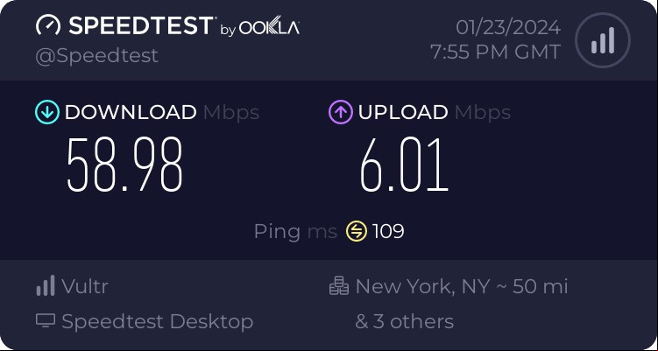Click the purple upload arrow icon
The height and width of the screenshot is (351, 658).
[x=340, y=112]
